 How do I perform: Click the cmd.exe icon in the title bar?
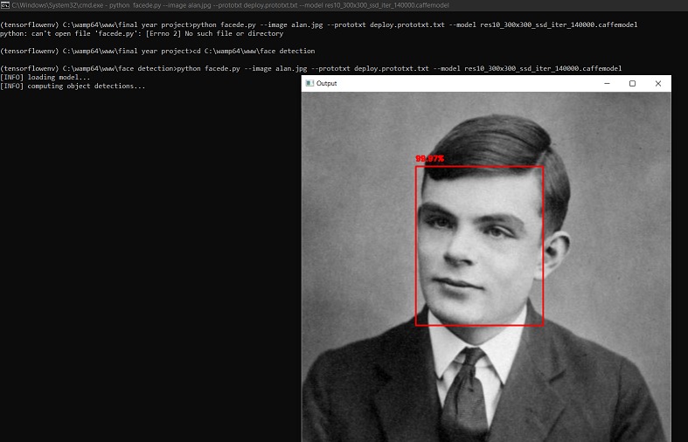coord(5,5)
